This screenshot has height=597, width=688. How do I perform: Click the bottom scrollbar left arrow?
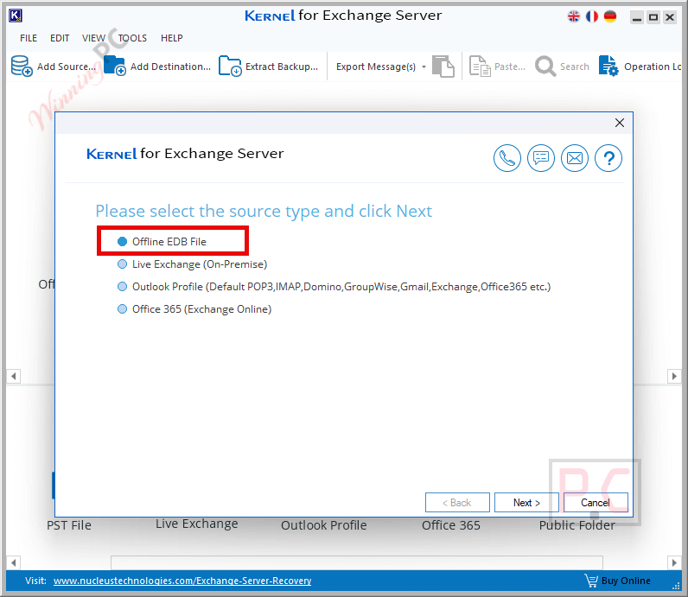14,562
